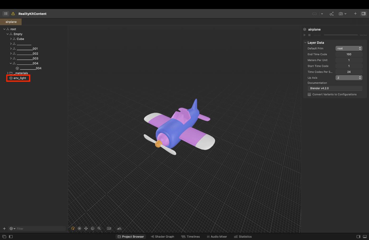The width and height of the screenshot is (369, 240).
Task: Click the entity icon beside Cube
Action: click(14, 39)
